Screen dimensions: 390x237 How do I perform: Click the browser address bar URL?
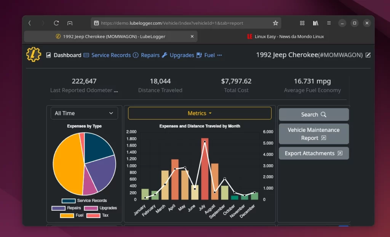pos(172,23)
